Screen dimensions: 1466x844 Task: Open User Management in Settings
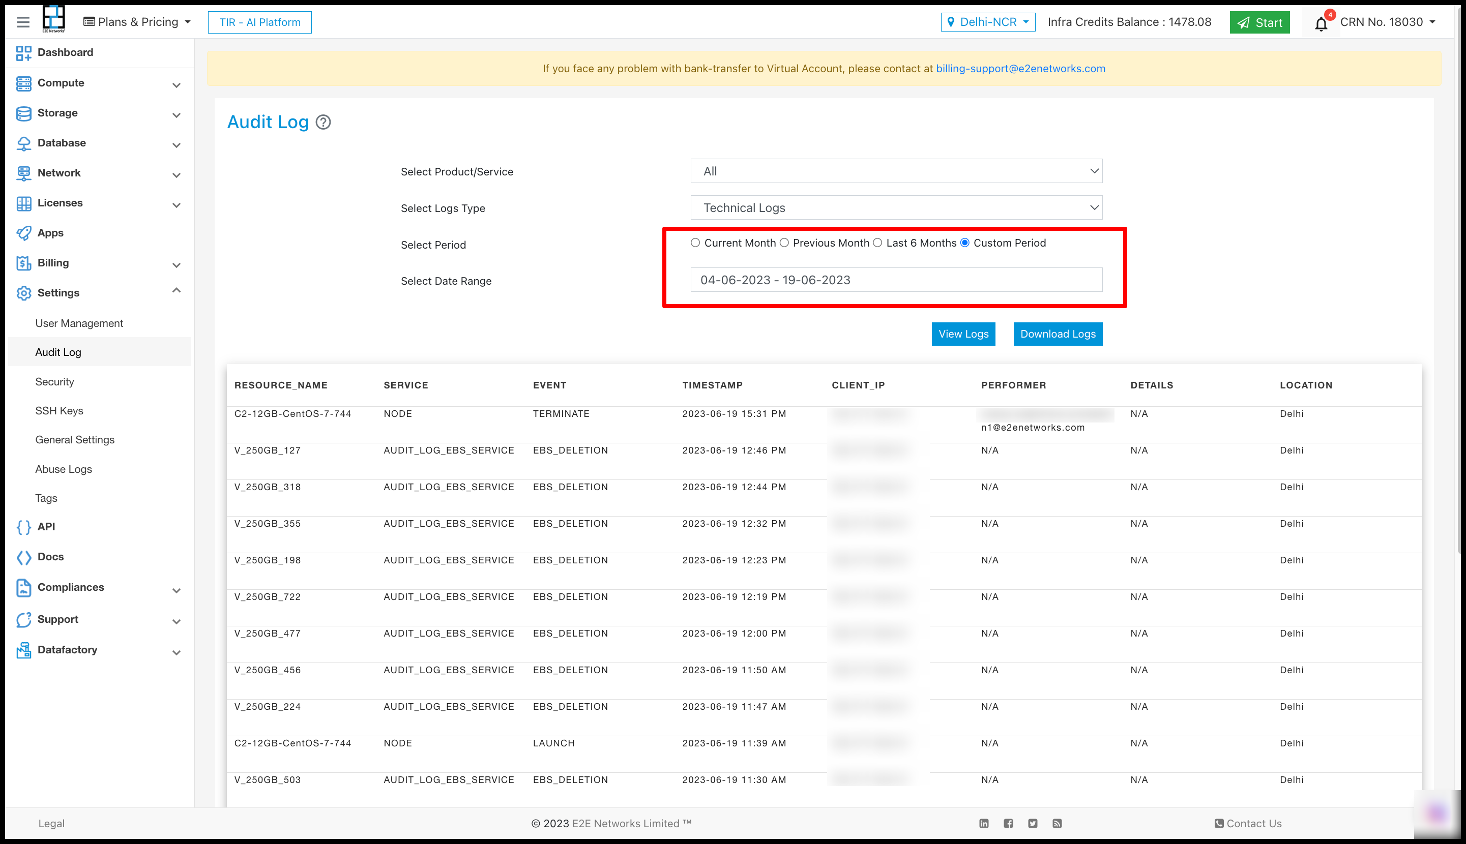pos(79,323)
